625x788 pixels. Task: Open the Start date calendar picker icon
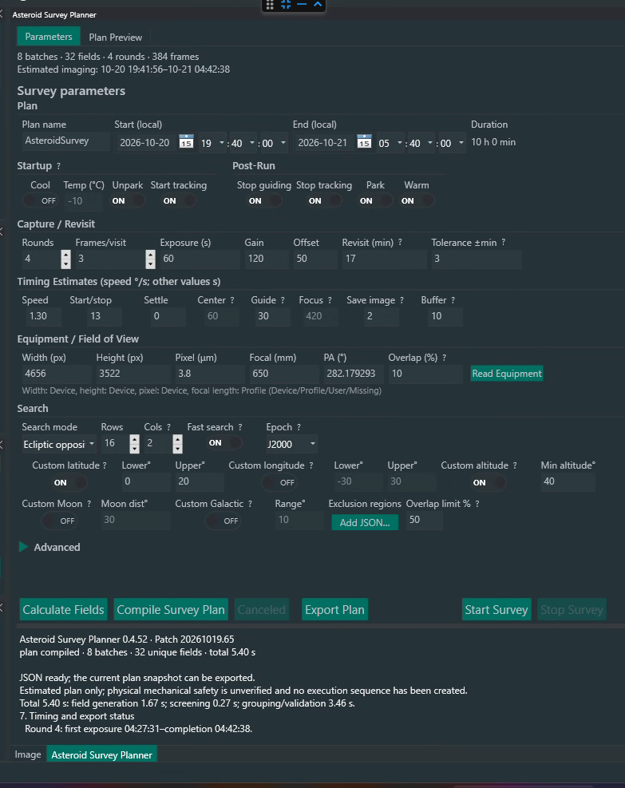click(x=187, y=141)
